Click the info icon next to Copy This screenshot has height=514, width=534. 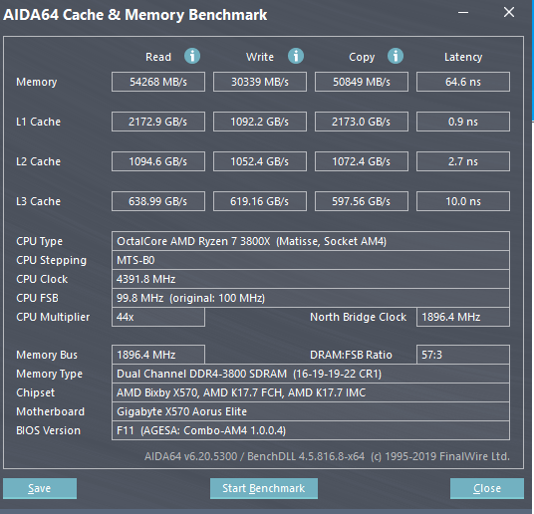pyautogui.click(x=396, y=56)
